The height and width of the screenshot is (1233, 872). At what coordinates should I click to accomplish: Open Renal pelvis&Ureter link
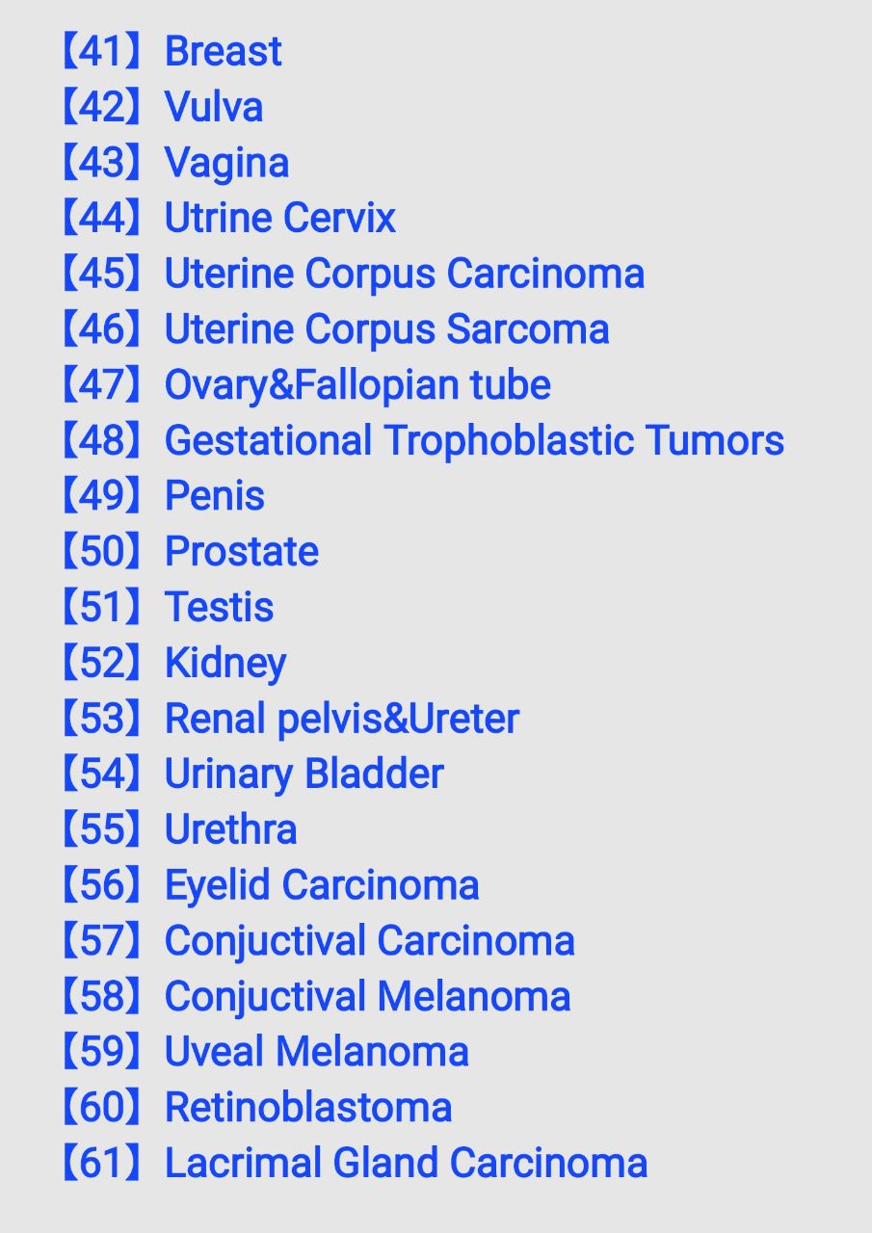point(342,719)
